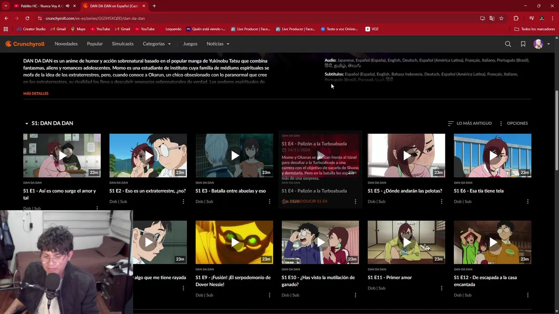This screenshot has height=314, width=559.
Task: Go to Popular
Action: click(95, 44)
